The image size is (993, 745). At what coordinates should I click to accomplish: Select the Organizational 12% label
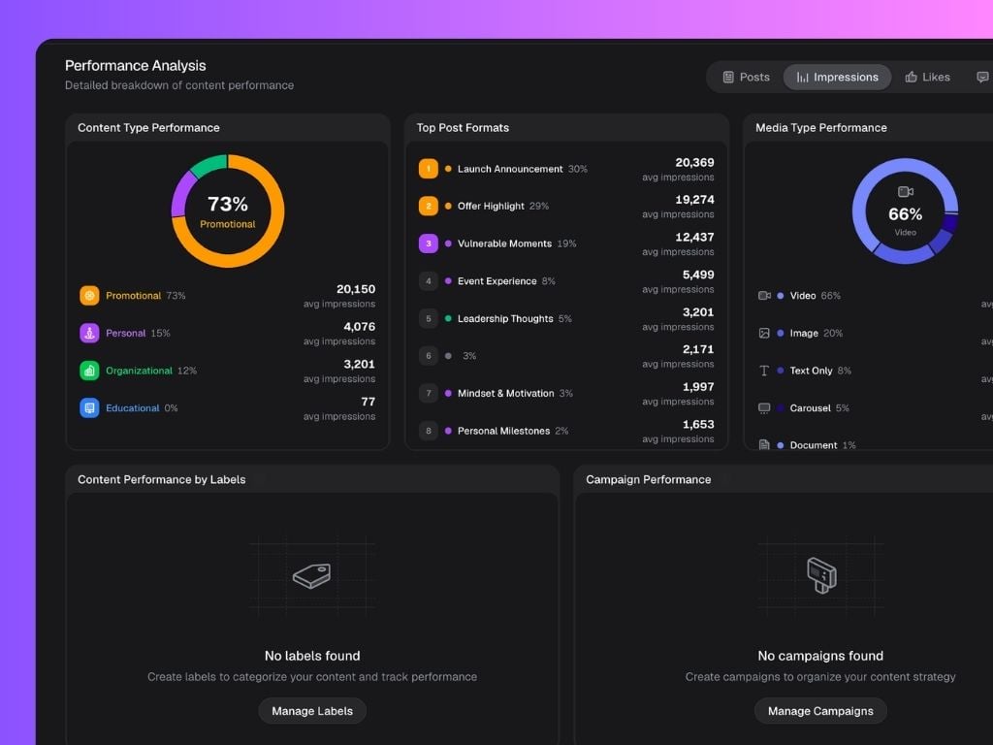[151, 371]
